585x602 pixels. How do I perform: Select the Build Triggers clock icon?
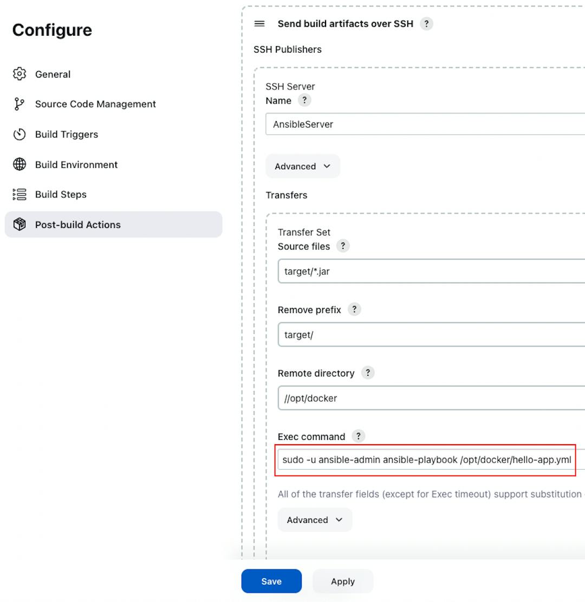(19, 134)
